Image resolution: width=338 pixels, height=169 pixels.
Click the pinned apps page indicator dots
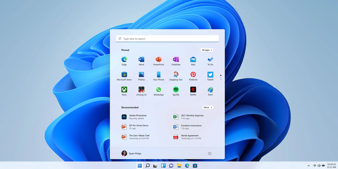[x=221, y=77]
